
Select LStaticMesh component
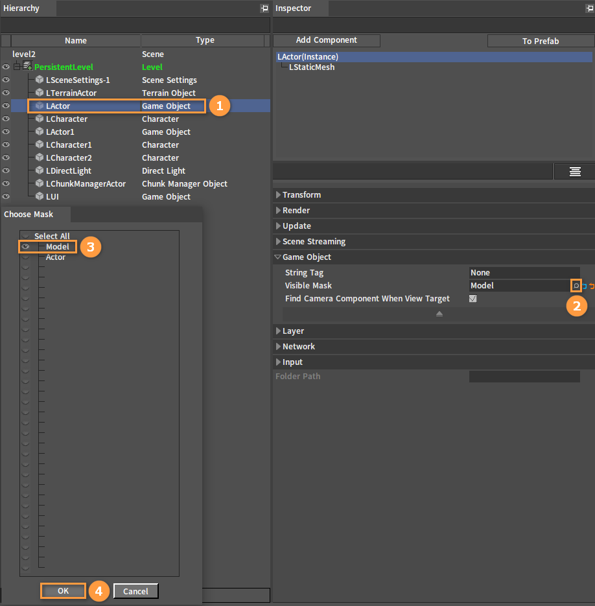click(x=312, y=67)
